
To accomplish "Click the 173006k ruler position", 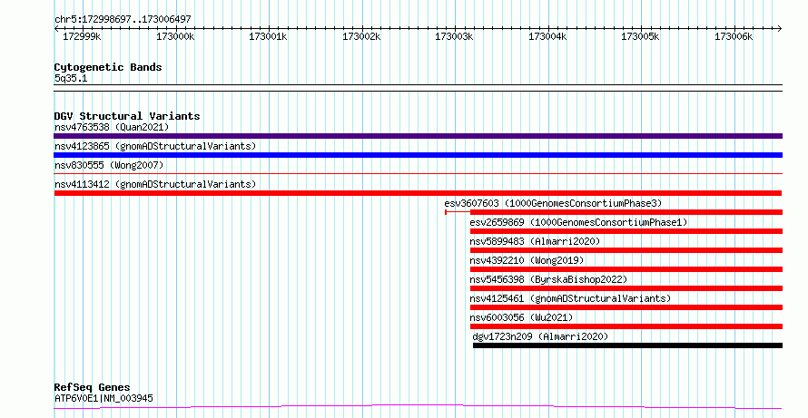I will (734, 37).
